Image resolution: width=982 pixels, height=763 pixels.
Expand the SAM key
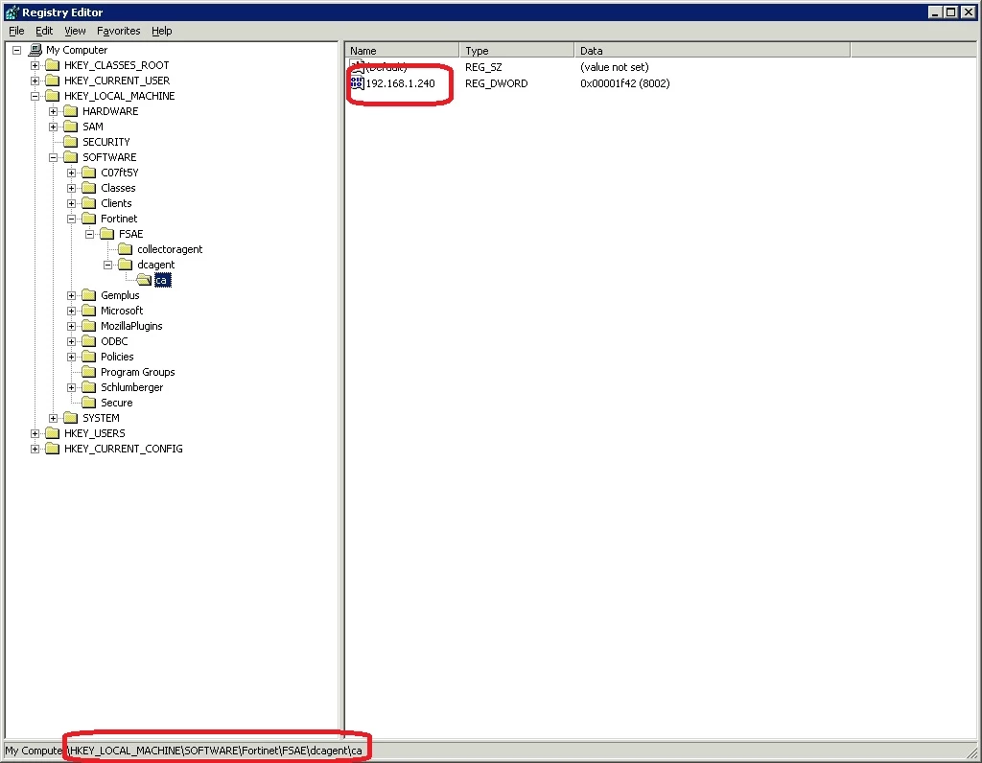coord(54,127)
